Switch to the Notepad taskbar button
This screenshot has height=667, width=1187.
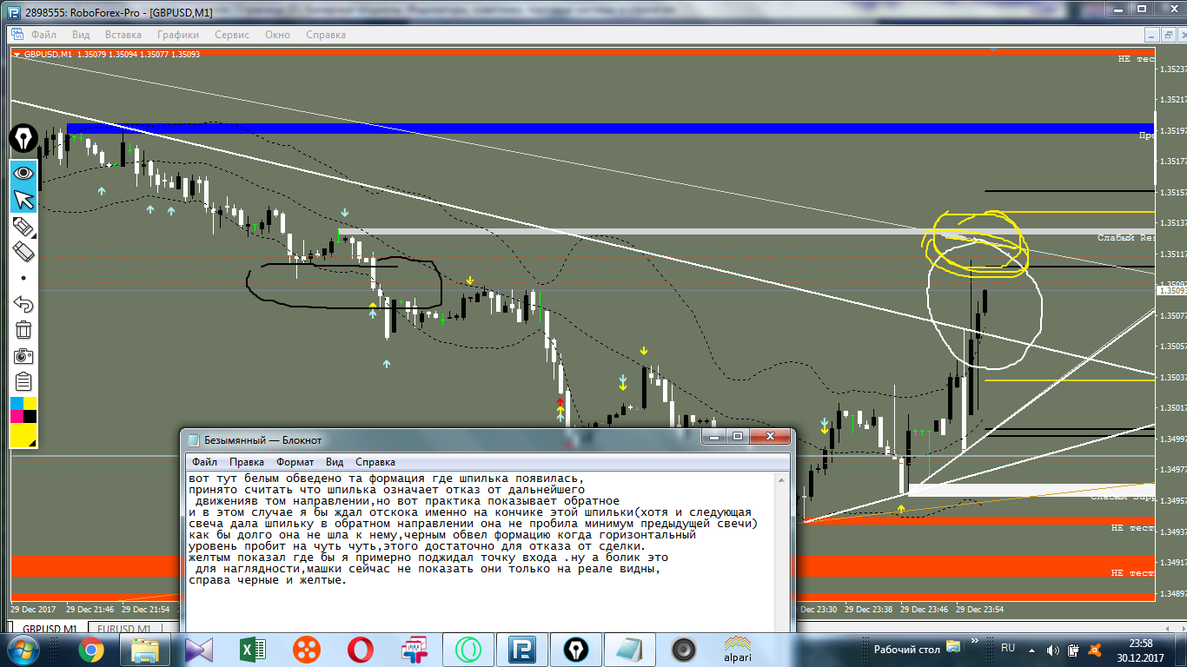[x=630, y=649]
